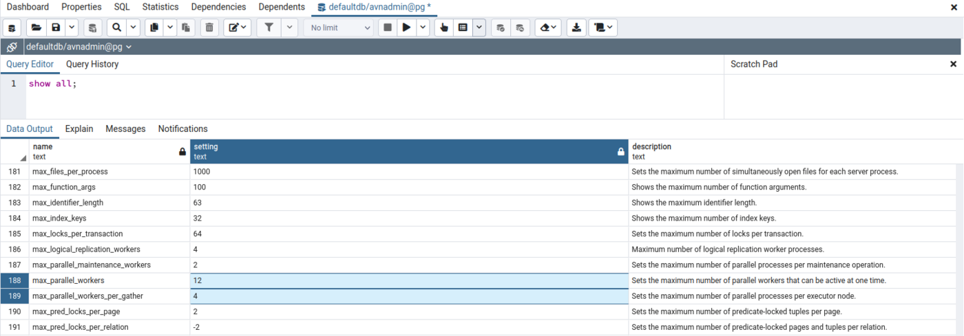Click the Delete trash can icon
The width and height of the screenshot is (964, 336).
point(210,27)
